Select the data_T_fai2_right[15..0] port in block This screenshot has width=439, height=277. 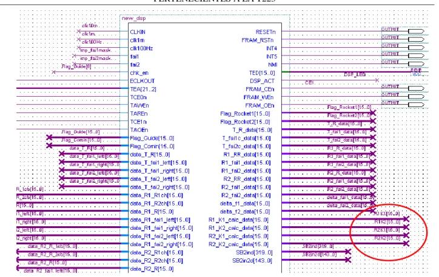coord(159,187)
